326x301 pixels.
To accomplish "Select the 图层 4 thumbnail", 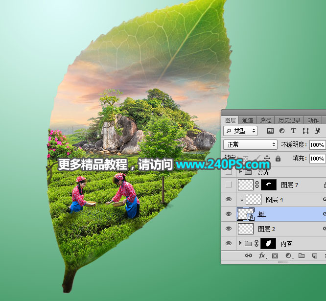I will [x=254, y=200].
